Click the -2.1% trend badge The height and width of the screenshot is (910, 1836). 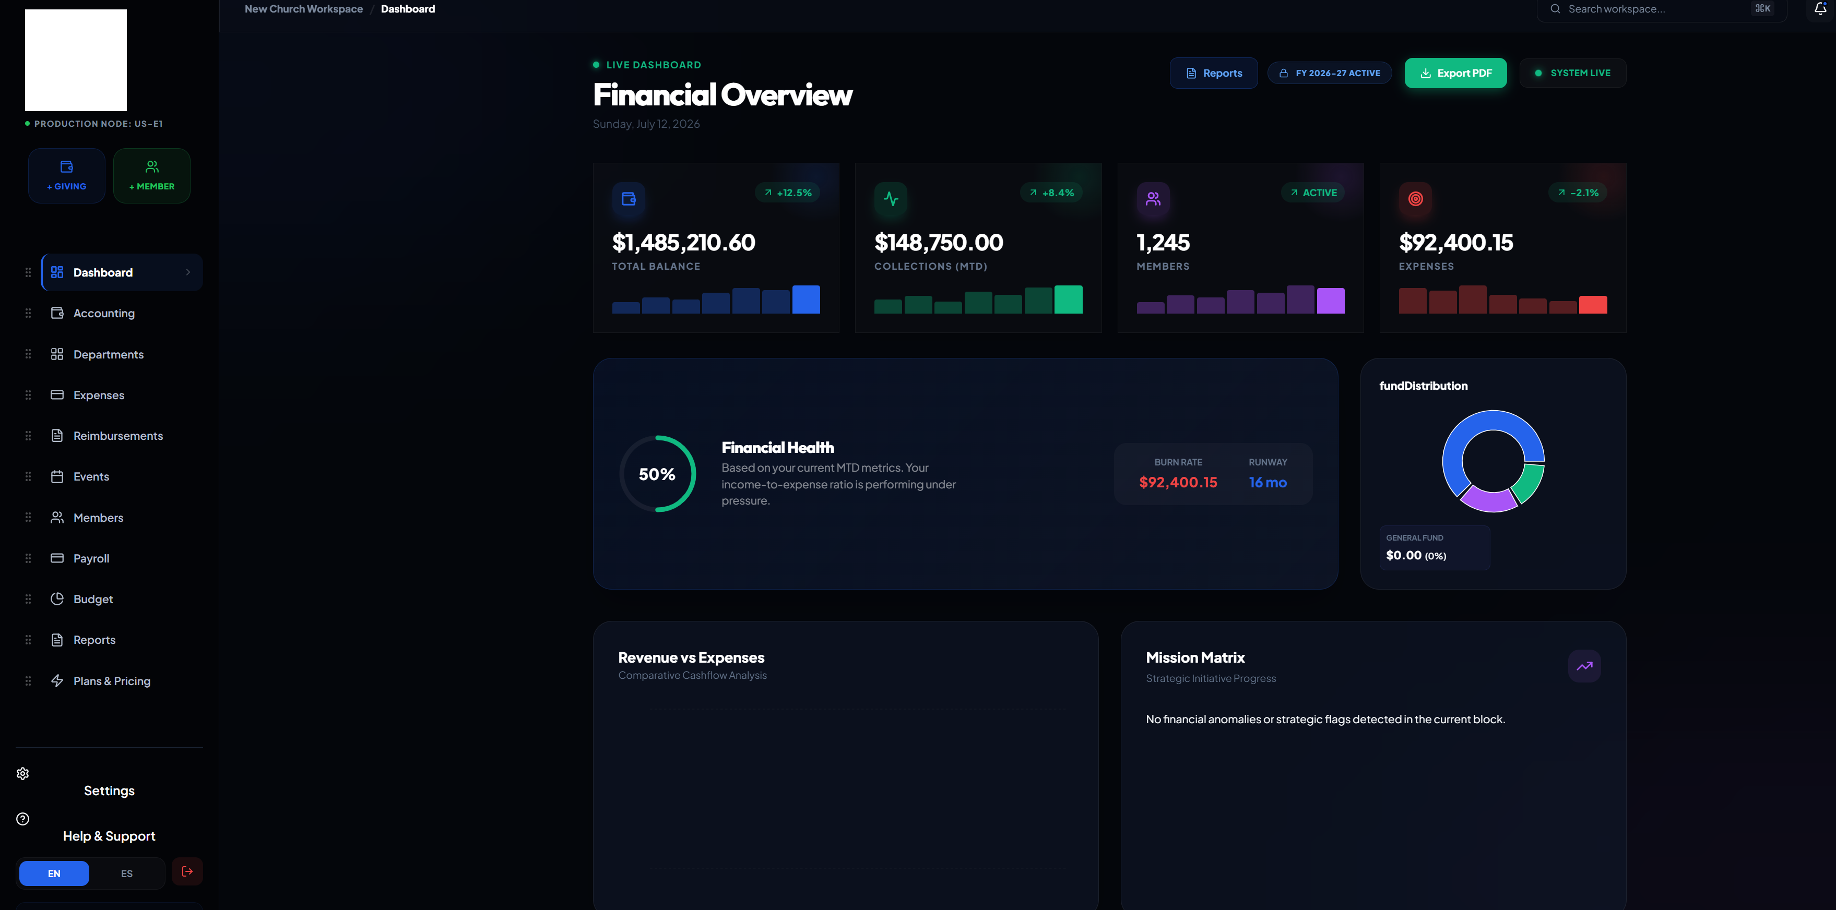tap(1578, 193)
